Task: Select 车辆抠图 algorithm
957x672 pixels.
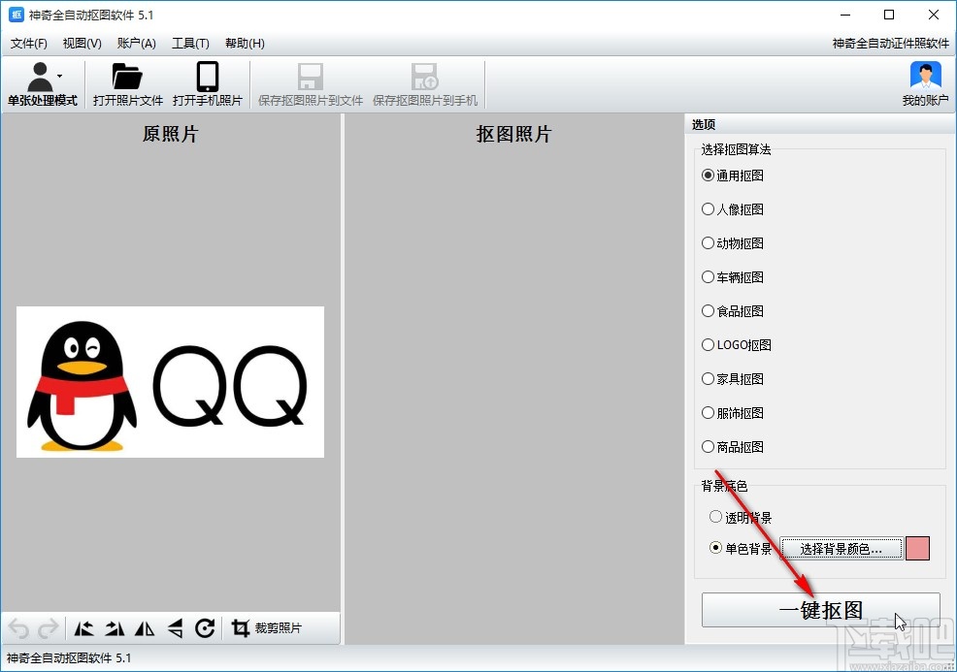Action: (733, 277)
